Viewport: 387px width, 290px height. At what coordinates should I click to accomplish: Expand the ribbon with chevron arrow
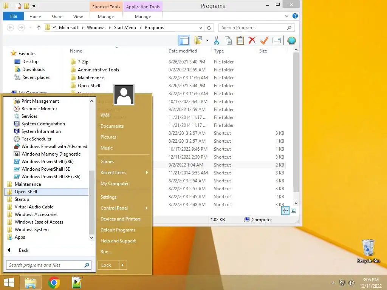286,16
